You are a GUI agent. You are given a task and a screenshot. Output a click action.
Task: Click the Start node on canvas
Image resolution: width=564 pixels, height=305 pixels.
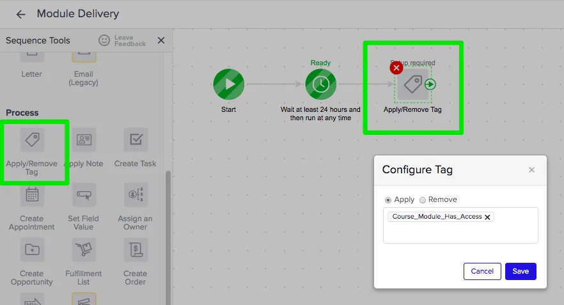coord(228,84)
